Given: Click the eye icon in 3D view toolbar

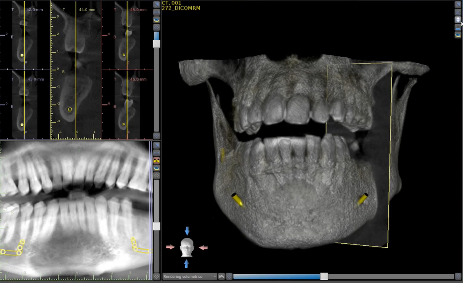Looking at the screenshot, I should [458, 35].
